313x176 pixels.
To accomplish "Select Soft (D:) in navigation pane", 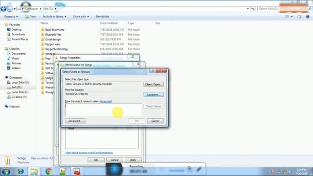I will click(16, 87).
